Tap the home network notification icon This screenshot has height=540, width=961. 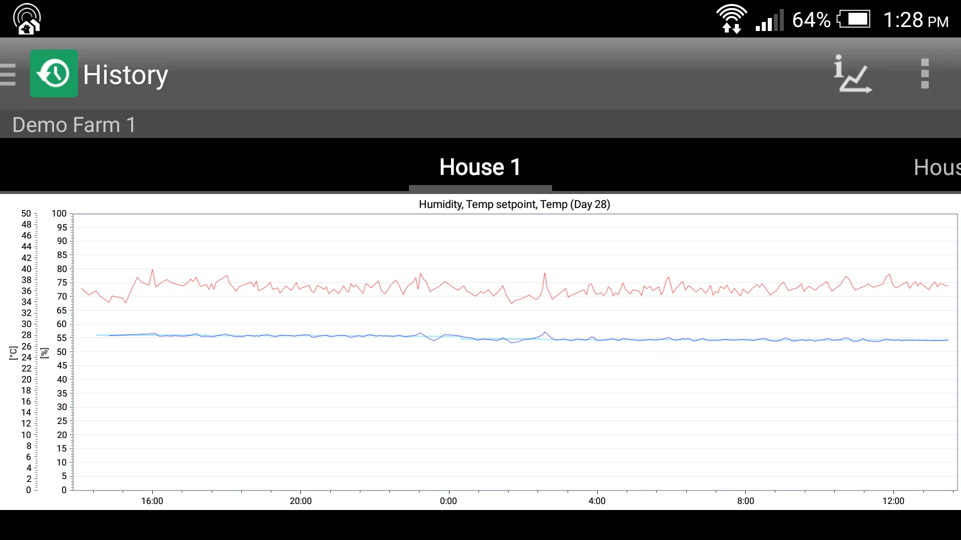(27, 18)
